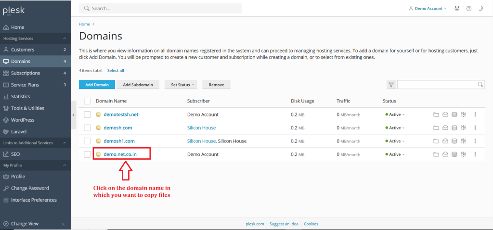Click the top Search field
493x230 pixels.
click(160, 9)
